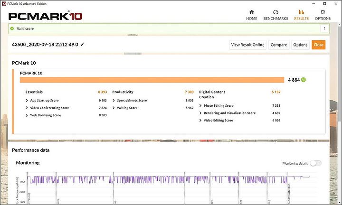The width and height of the screenshot is (342, 205).
Task: Switch to the RESULTS tab label
Action: pos(301,19)
